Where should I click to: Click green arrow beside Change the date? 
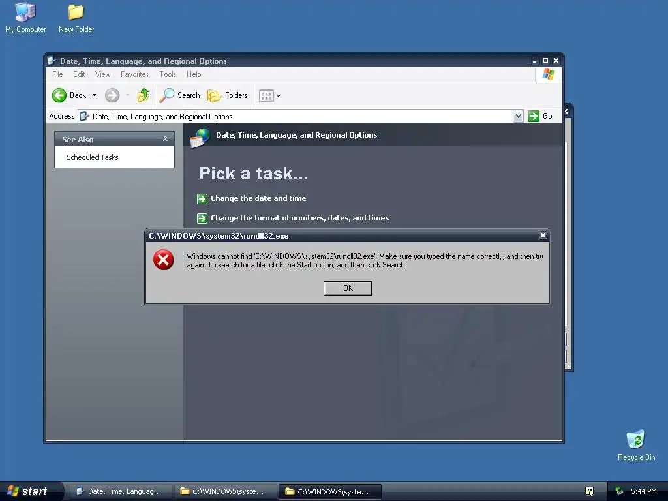tap(202, 198)
